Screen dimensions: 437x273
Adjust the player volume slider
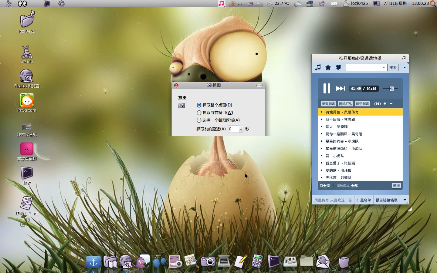[x=390, y=89]
